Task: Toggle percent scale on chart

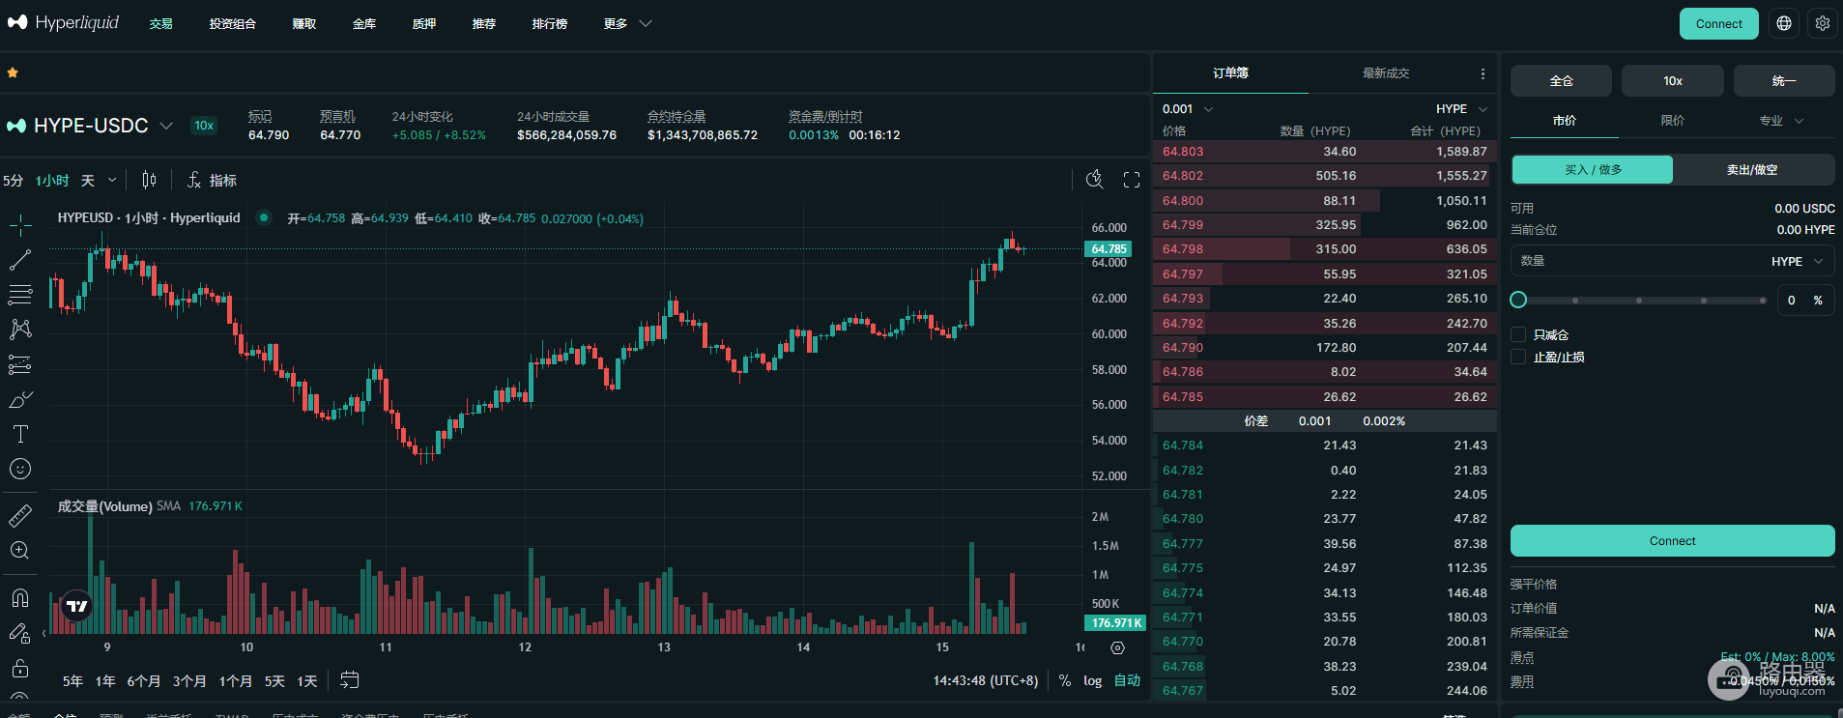Action: (1064, 680)
